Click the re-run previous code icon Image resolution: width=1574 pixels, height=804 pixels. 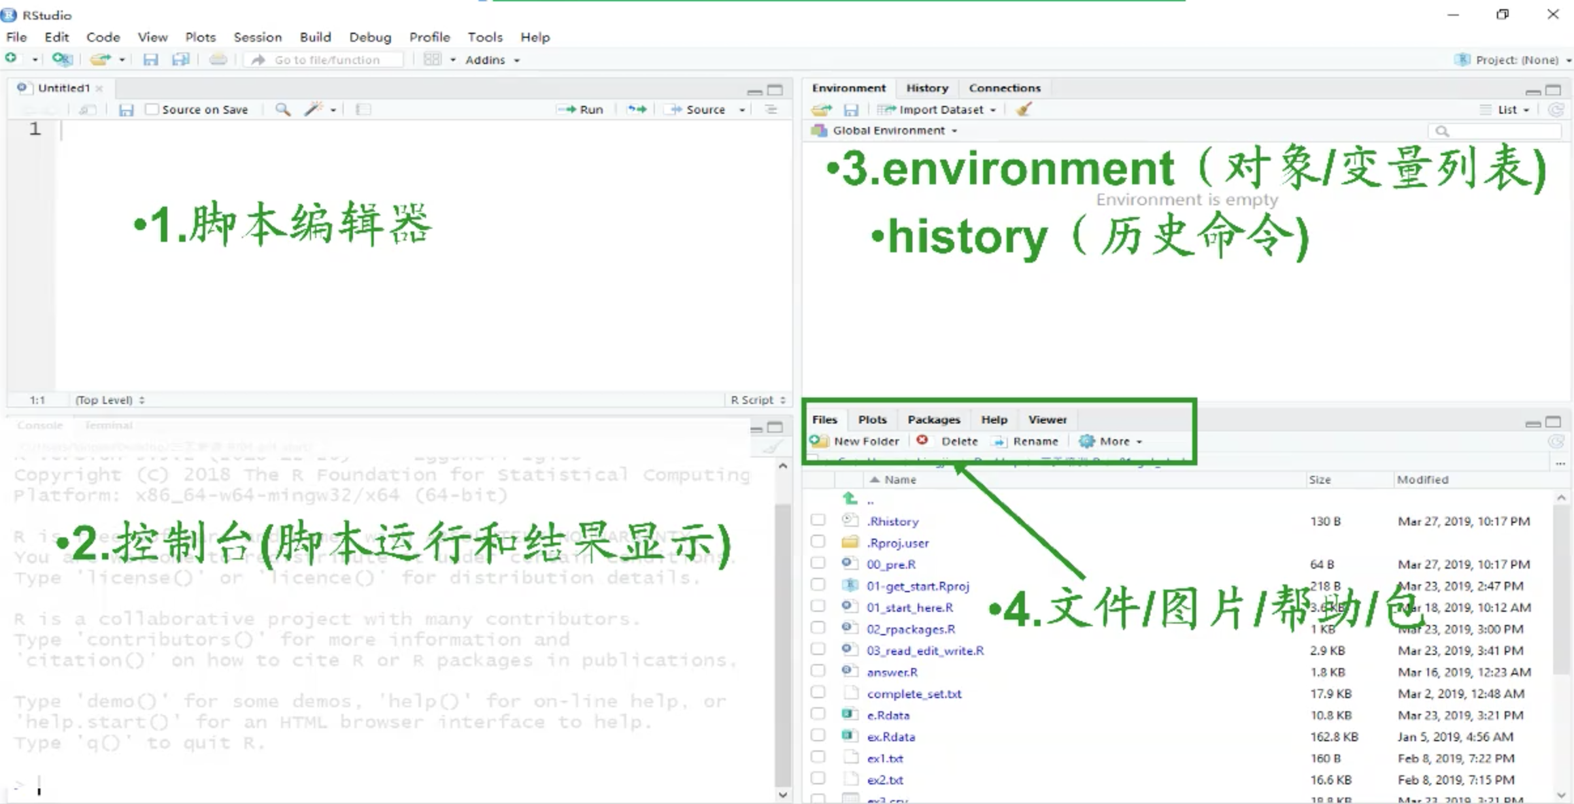(x=637, y=109)
